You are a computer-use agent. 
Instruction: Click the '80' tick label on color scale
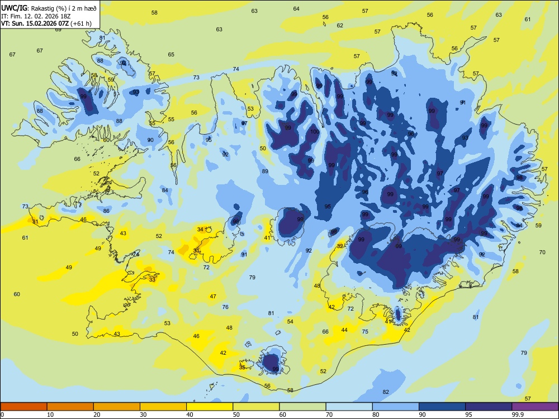click(x=376, y=415)
